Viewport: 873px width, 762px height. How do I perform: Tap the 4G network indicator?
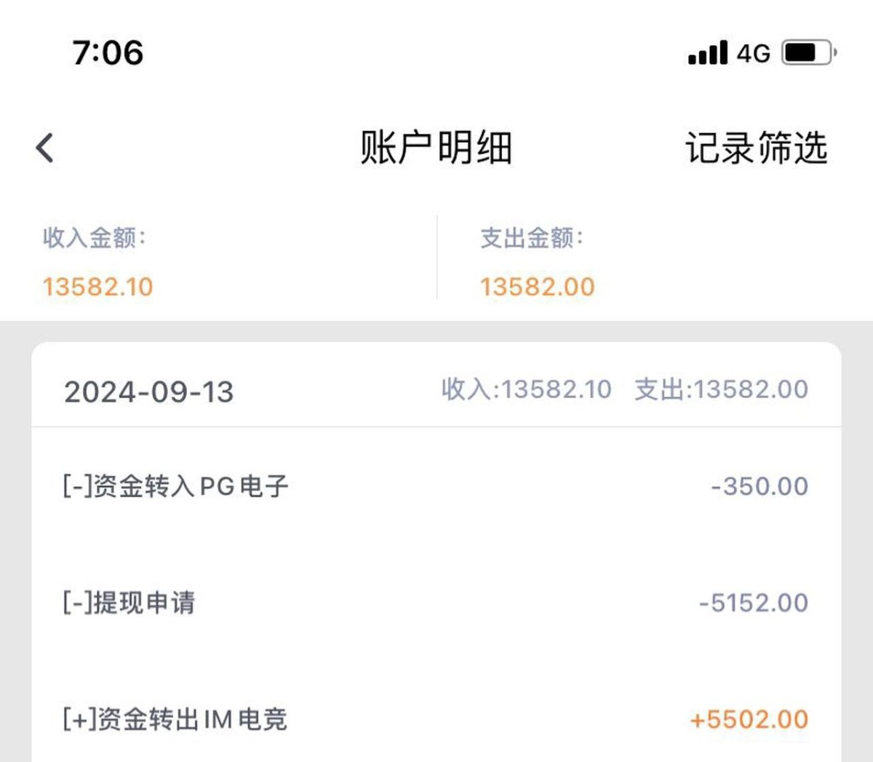point(753,53)
